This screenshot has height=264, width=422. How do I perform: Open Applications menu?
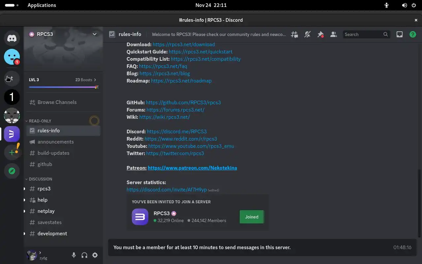pos(42,5)
